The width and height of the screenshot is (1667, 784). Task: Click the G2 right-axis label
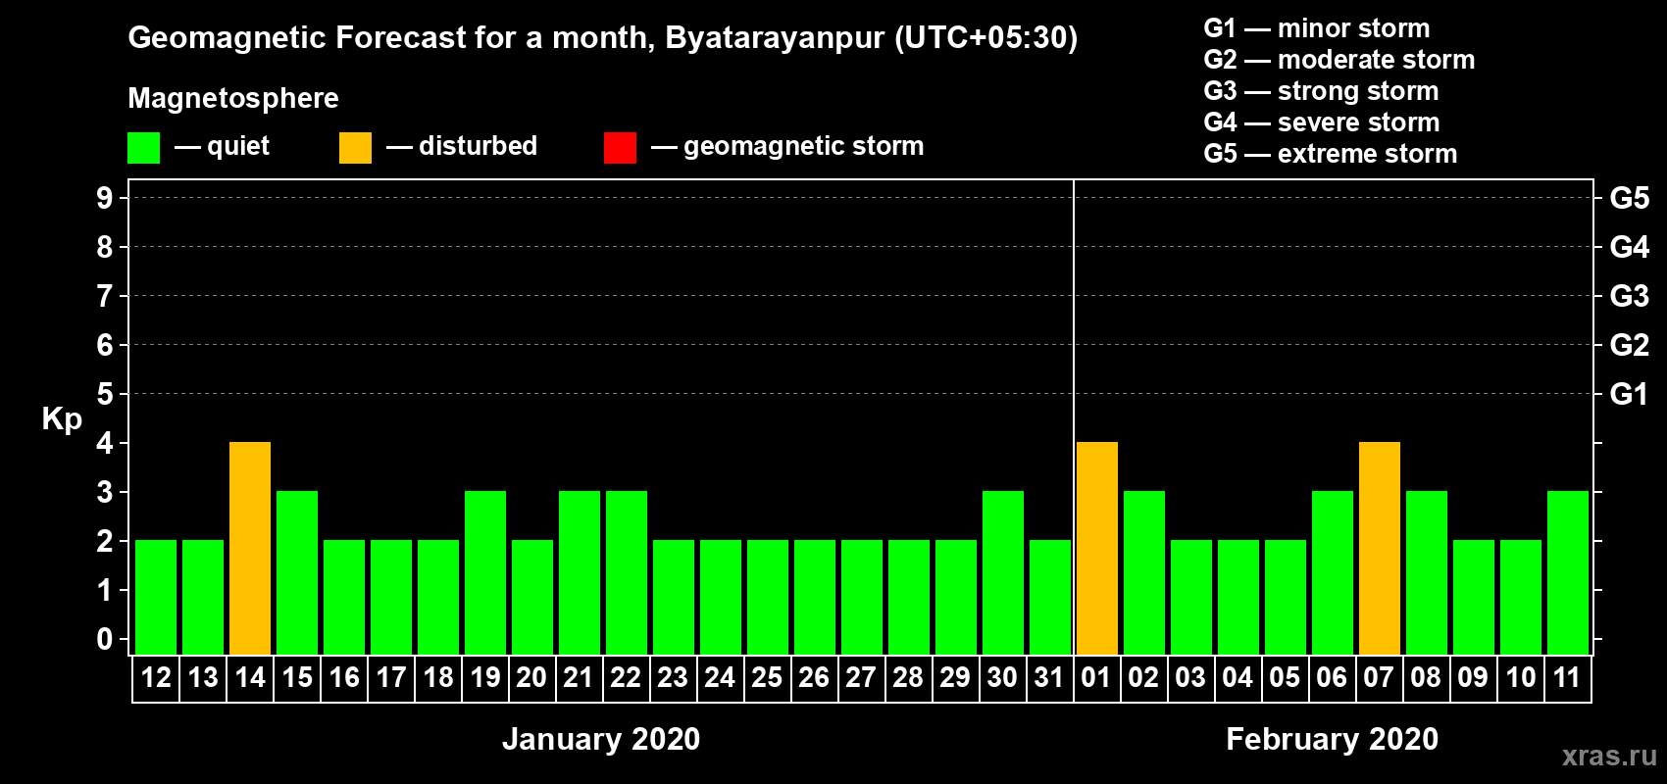(x=1630, y=345)
